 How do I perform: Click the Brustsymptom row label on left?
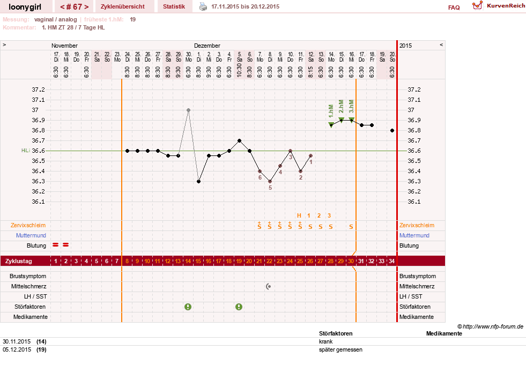point(28,276)
